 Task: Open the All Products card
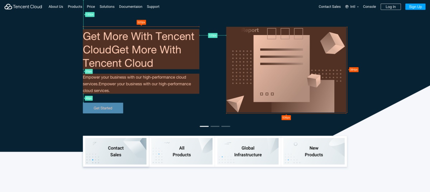coord(182,151)
